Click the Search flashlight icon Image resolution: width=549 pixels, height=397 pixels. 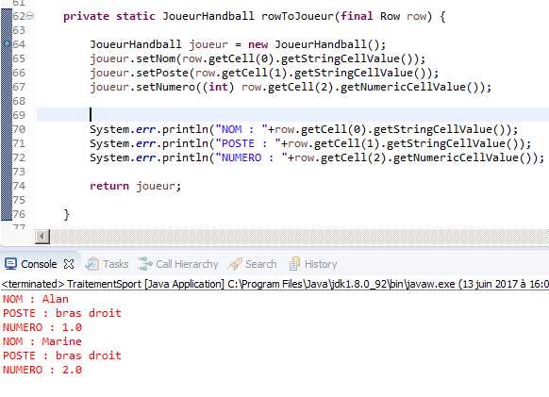click(235, 264)
